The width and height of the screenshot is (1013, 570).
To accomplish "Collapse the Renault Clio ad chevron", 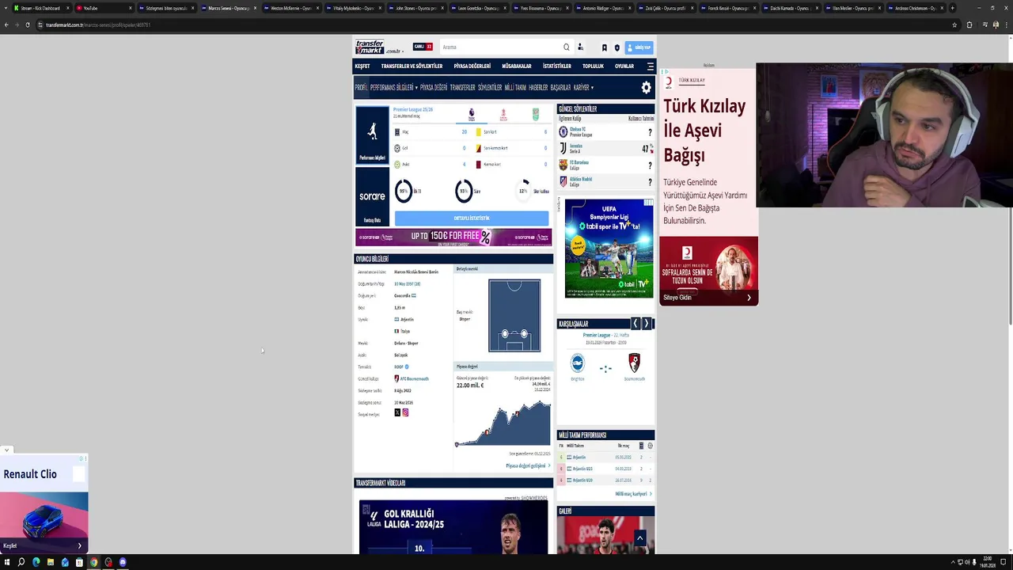I will 6,450.
